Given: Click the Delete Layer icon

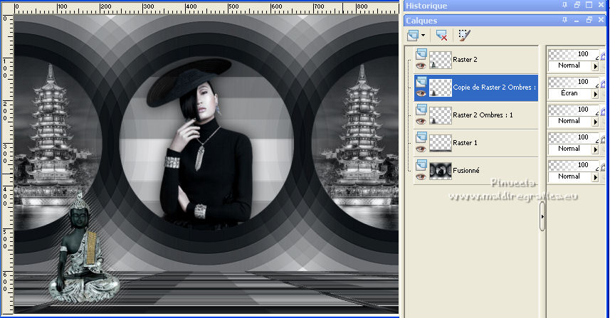Looking at the screenshot, I should [x=441, y=36].
